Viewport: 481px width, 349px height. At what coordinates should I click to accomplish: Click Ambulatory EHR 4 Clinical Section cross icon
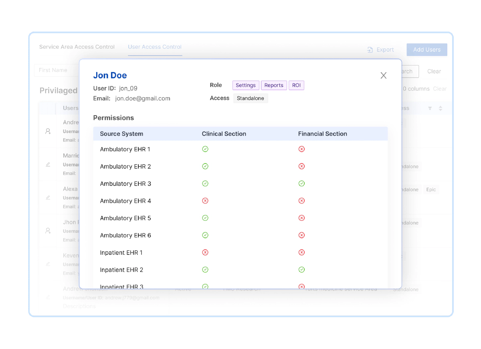[x=205, y=201]
